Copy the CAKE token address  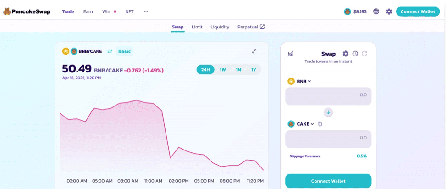click(320, 124)
